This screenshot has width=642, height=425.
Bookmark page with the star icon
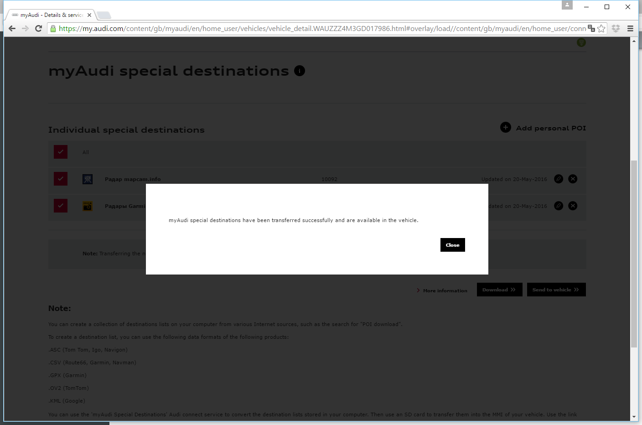point(601,28)
